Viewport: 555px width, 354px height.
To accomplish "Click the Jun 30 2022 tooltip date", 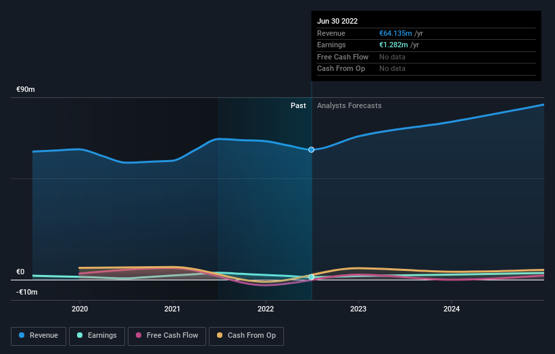I will (337, 21).
